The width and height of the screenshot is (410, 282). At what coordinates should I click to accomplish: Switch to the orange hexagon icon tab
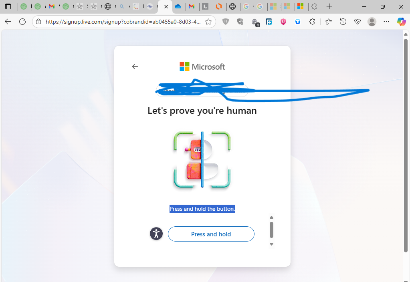coord(219,6)
